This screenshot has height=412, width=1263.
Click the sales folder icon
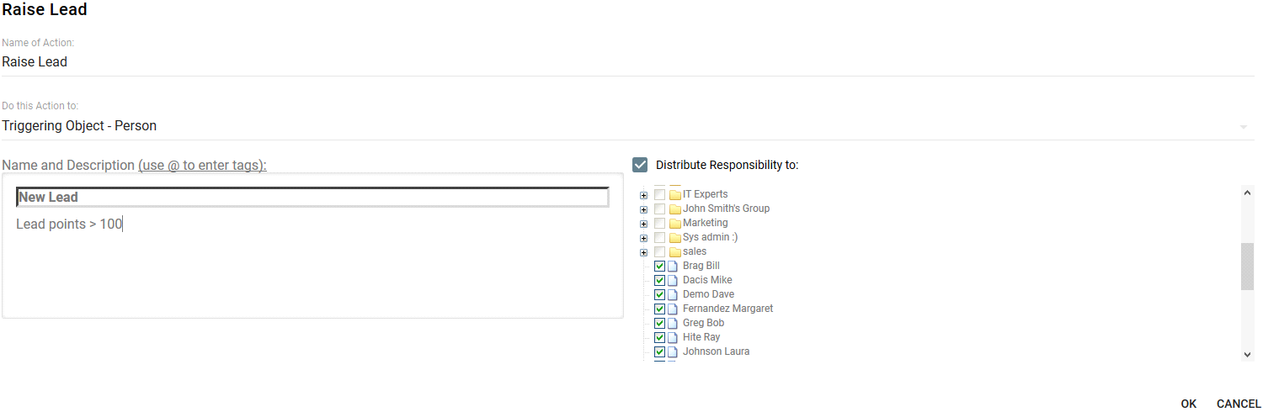(674, 251)
